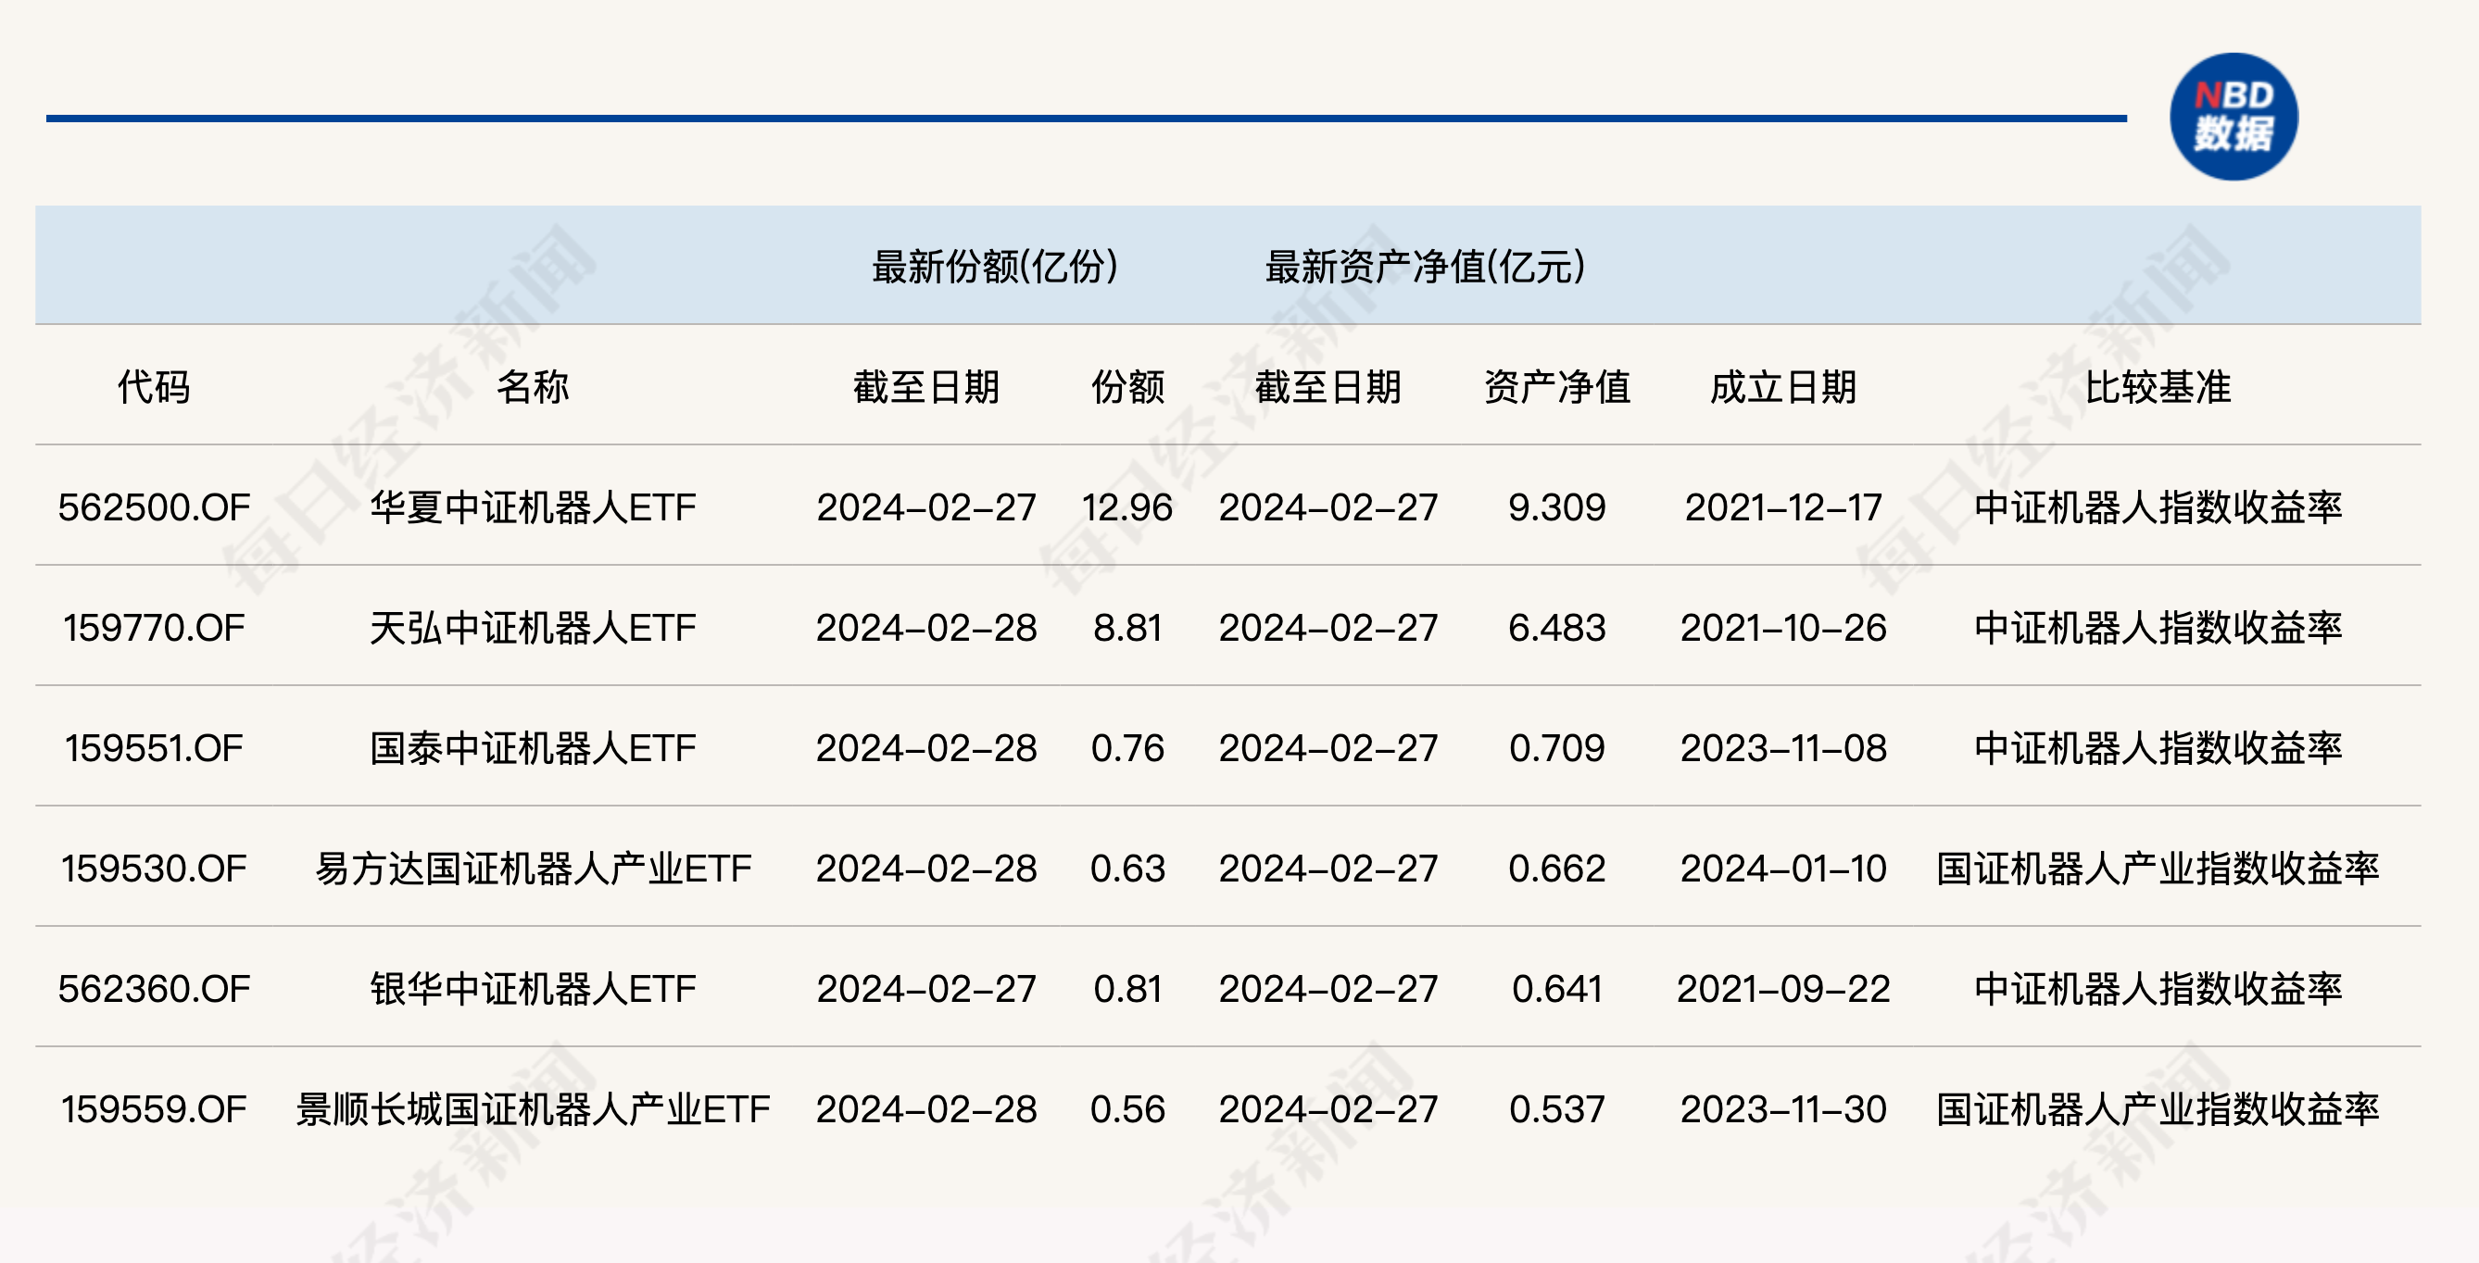The height and width of the screenshot is (1263, 2479).
Task: Select net asset value 9.309
Action: pyautogui.click(x=1557, y=506)
